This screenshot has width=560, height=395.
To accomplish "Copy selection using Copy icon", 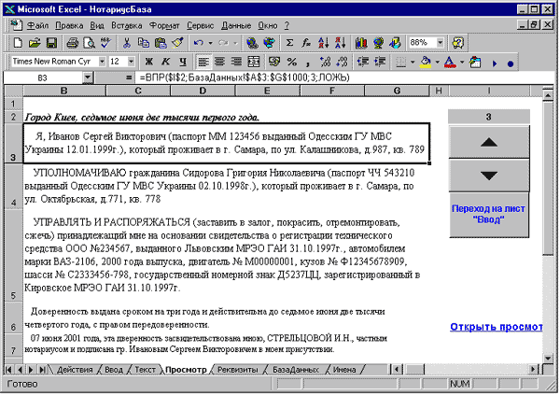I will point(144,43).
